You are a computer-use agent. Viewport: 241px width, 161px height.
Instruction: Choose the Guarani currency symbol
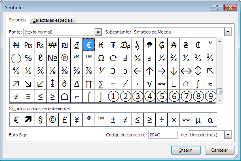pos(162,45)
